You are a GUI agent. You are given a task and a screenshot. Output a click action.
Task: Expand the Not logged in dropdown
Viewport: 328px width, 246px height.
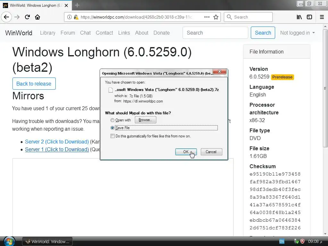pyautogui.click(x=297, y=33)
